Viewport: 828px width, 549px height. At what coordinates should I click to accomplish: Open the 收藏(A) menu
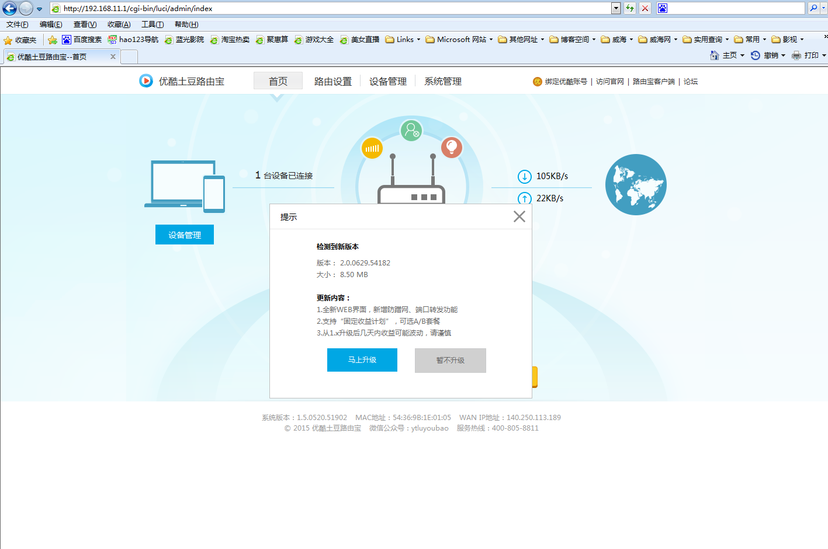(119, 25)
